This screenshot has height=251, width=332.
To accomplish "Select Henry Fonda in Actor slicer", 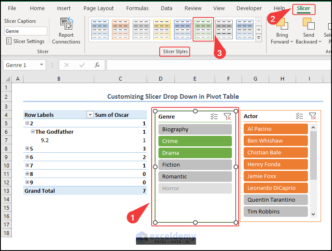I will tap(276, 164).
